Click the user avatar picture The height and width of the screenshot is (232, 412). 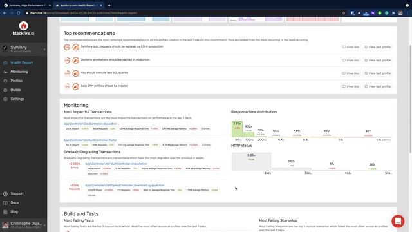pos(5,225)
